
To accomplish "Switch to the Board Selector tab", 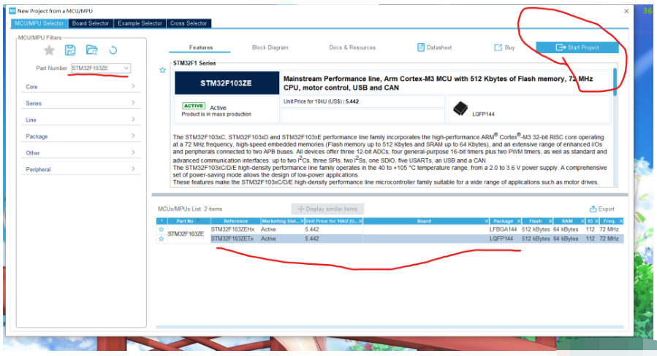I will click(x=91, y=23).
